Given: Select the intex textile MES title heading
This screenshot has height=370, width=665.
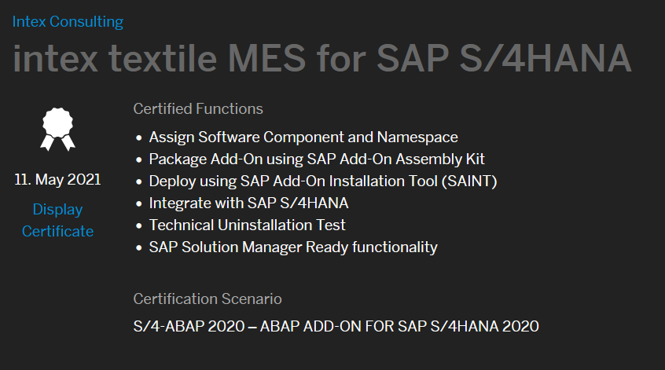Looking at the screenshot, I should (322, 58).
